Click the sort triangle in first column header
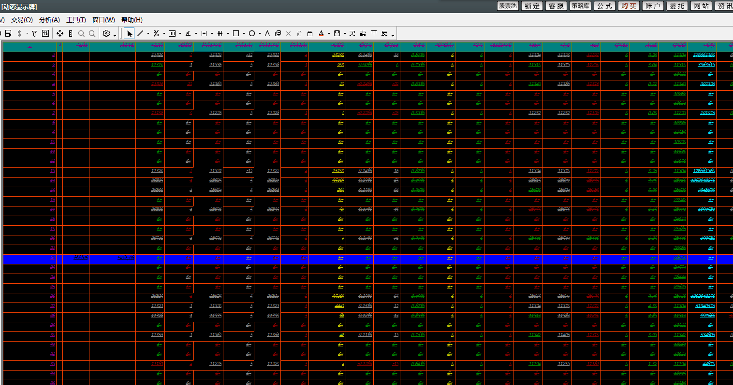The image size is (733, 385). pyautogui.click(x=29, y=47)
